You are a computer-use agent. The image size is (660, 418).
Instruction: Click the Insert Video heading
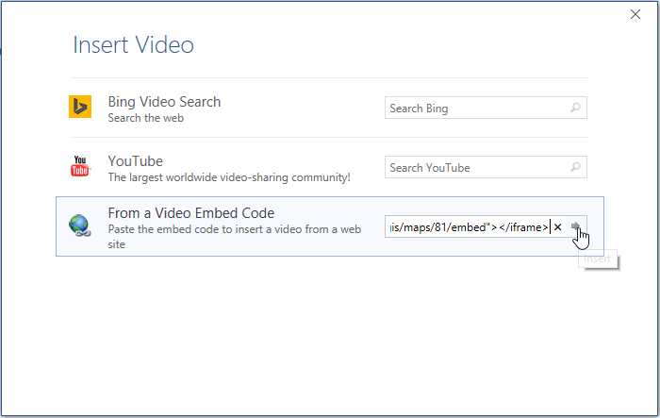(x=134, y=44)
